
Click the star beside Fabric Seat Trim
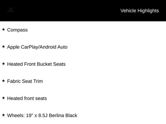pyautogui.click(x=3, y=81)
